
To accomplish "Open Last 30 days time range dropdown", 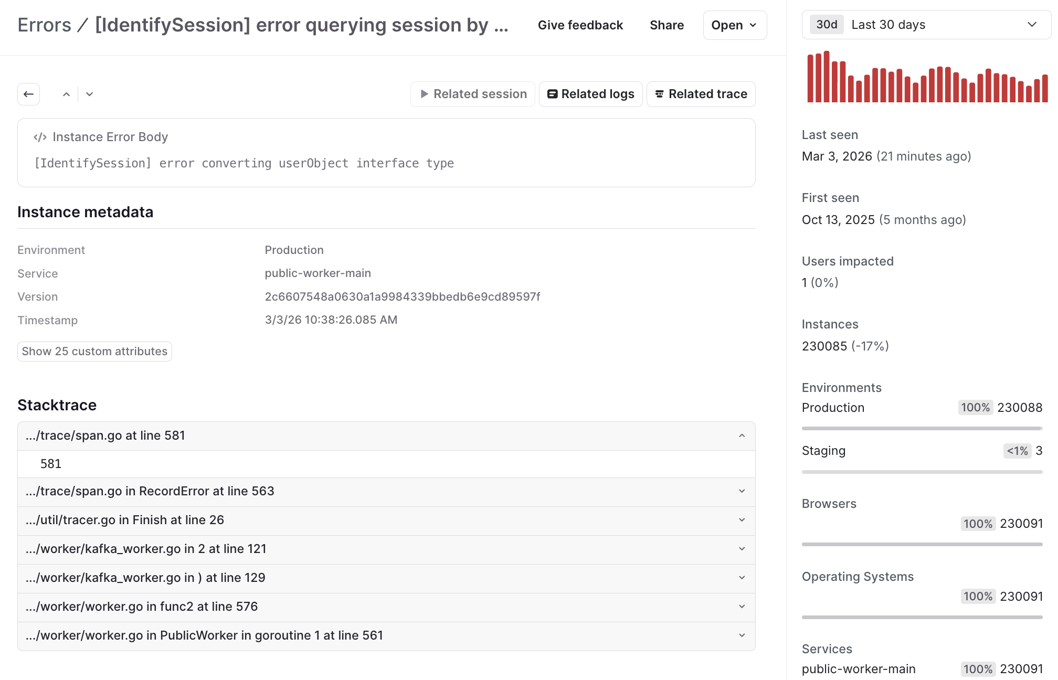I will [x=926, y=25].
